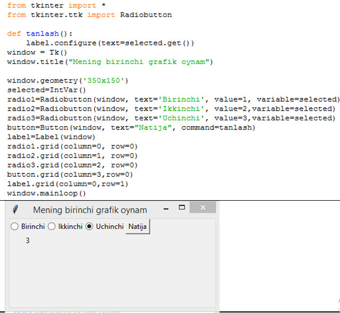Viewport: 340px width, 313px height.
Task: Place cursor in window.geometry('350x150') line
Action: (68, 81)
